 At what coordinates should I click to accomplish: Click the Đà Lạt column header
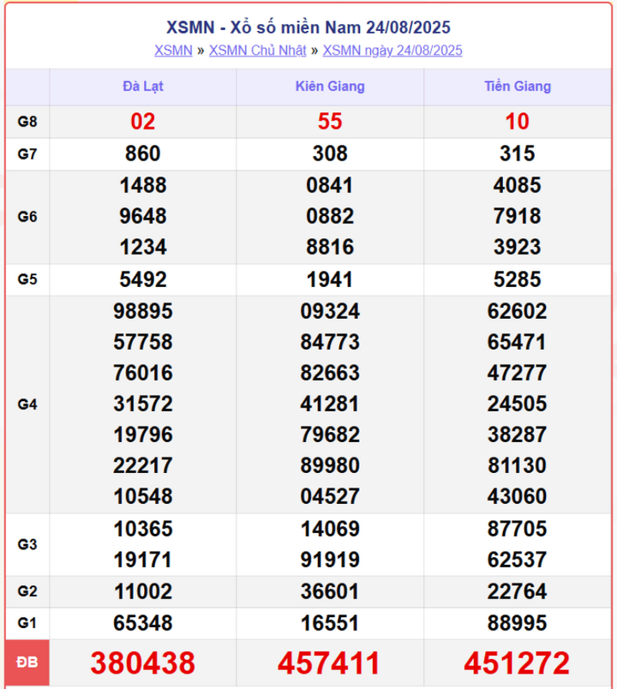tap(143, 86)
